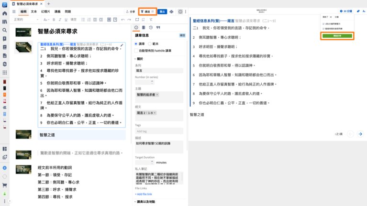Open the 30 分鐘 timer dropdown

click(x=346, y=11)
